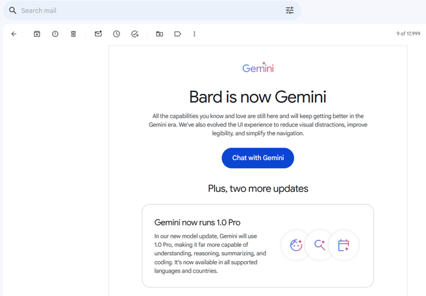The height and width of the screenshot is (296, 426).
Task: Click the Chat with Gemini button
Action: coord(258,158)
